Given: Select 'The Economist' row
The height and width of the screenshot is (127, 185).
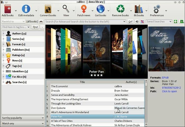Looking at the screenshot, I should (x=98, y=86).
